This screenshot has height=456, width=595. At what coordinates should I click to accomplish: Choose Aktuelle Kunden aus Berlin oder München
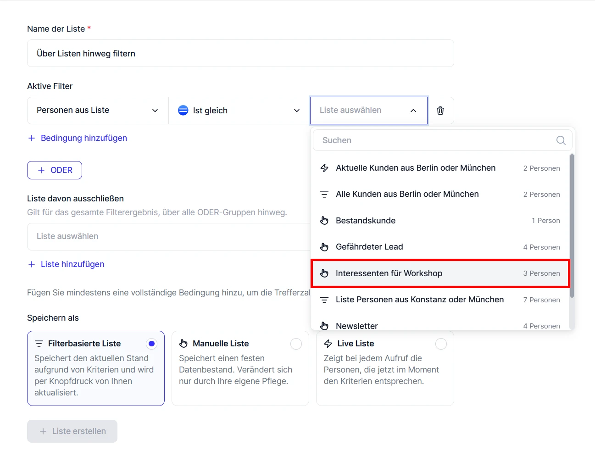[x=440, y=168]
